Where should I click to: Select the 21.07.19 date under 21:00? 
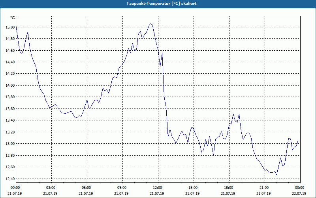(263, 194)
